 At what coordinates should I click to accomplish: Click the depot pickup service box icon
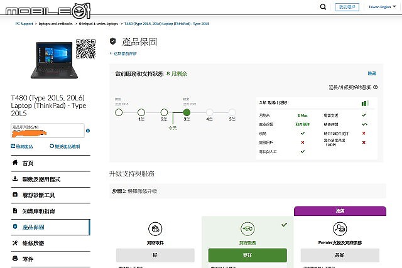click(155, 228)
